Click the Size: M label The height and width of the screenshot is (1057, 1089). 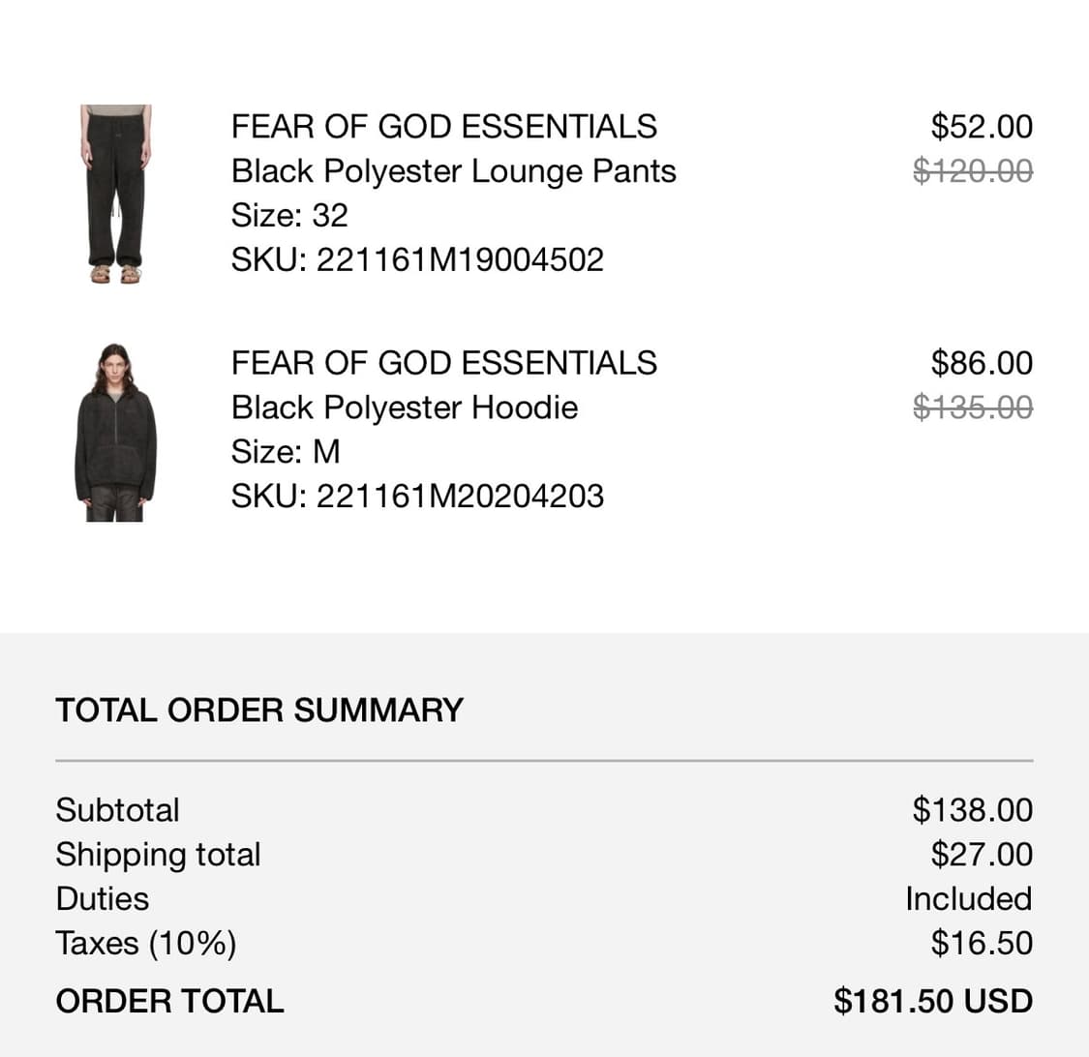click(x=286, y=452)
